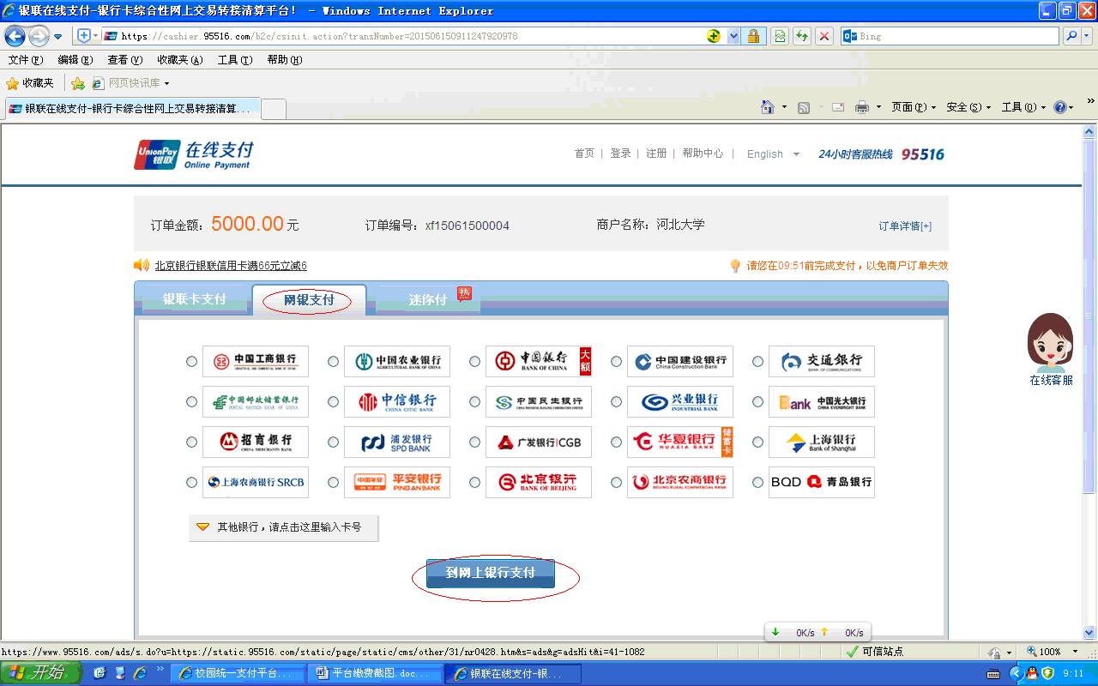
Task: Click the IE Forward navigation button
Action: click(x=39, y=36)
